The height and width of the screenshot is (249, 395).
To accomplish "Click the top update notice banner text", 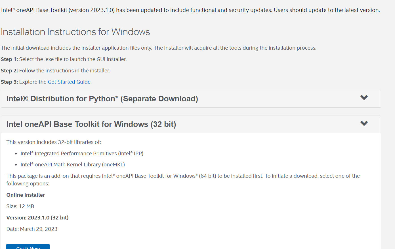I will tap(190, 10).
